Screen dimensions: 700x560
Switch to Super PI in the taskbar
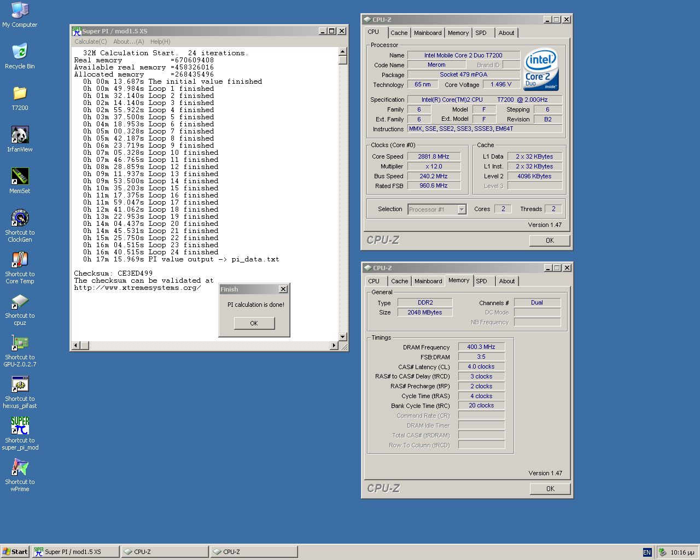coord(75,552)
